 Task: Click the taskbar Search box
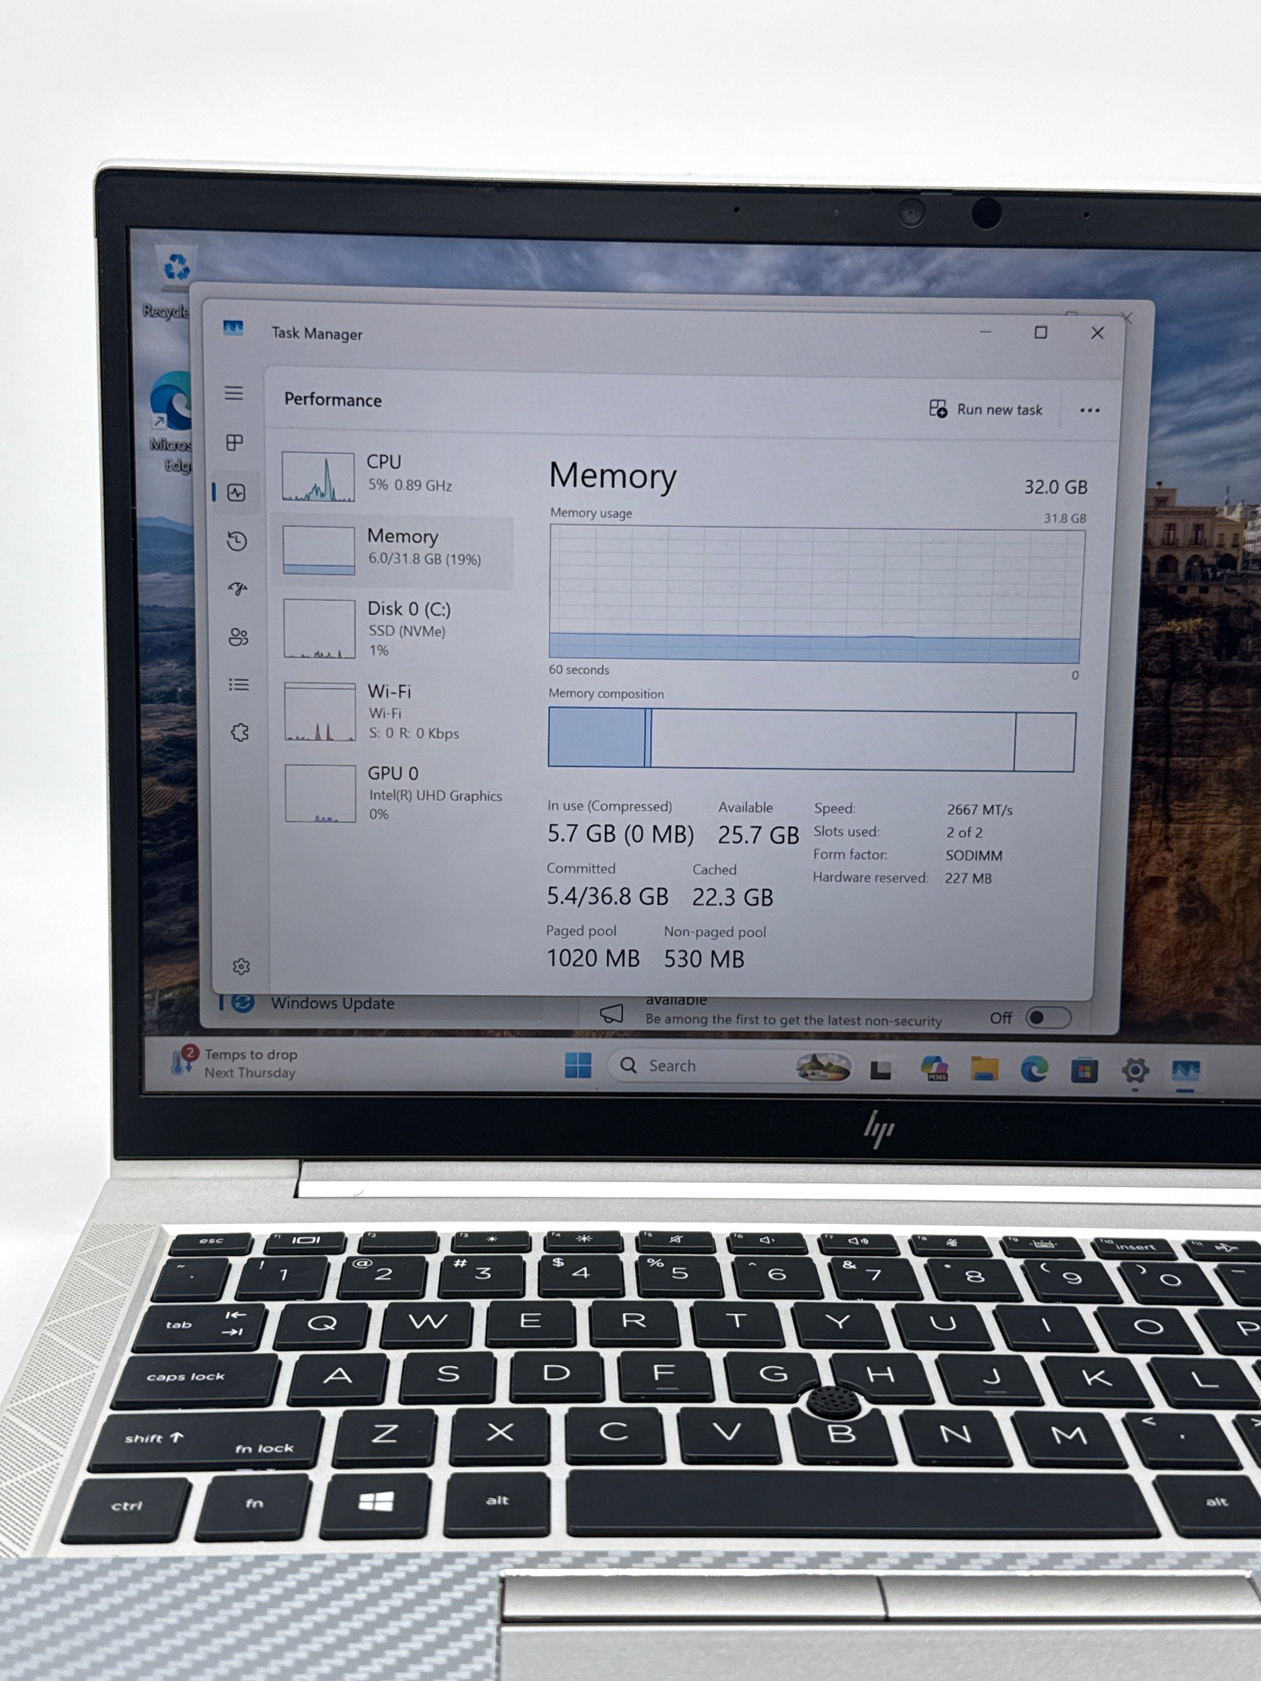click(x=730, y=1066)
